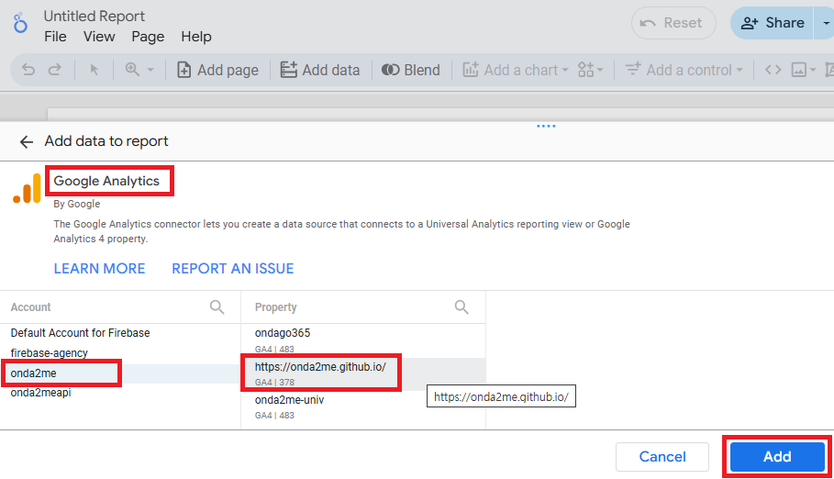834x479 pixels.
Task: Open the Looker Studio home logo
Action: 20,23
